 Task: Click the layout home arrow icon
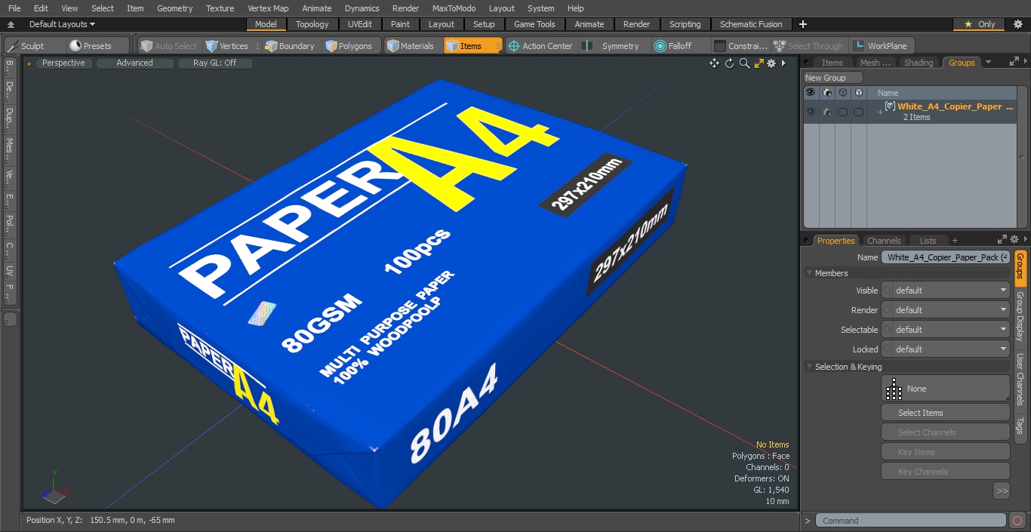[x=11, y=24]
